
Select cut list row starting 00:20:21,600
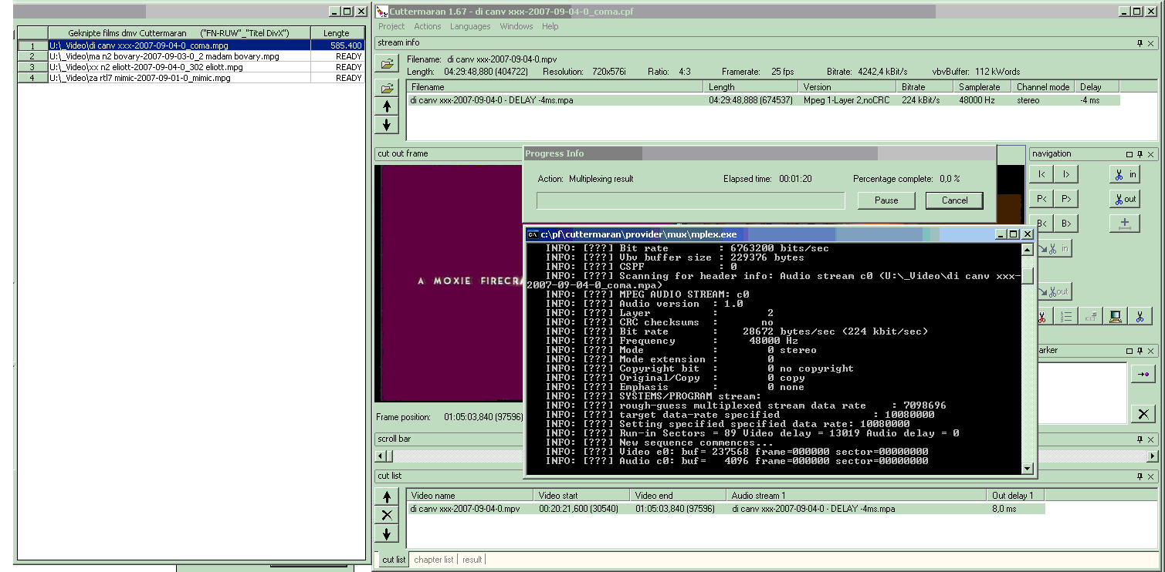tap(726, 509)
